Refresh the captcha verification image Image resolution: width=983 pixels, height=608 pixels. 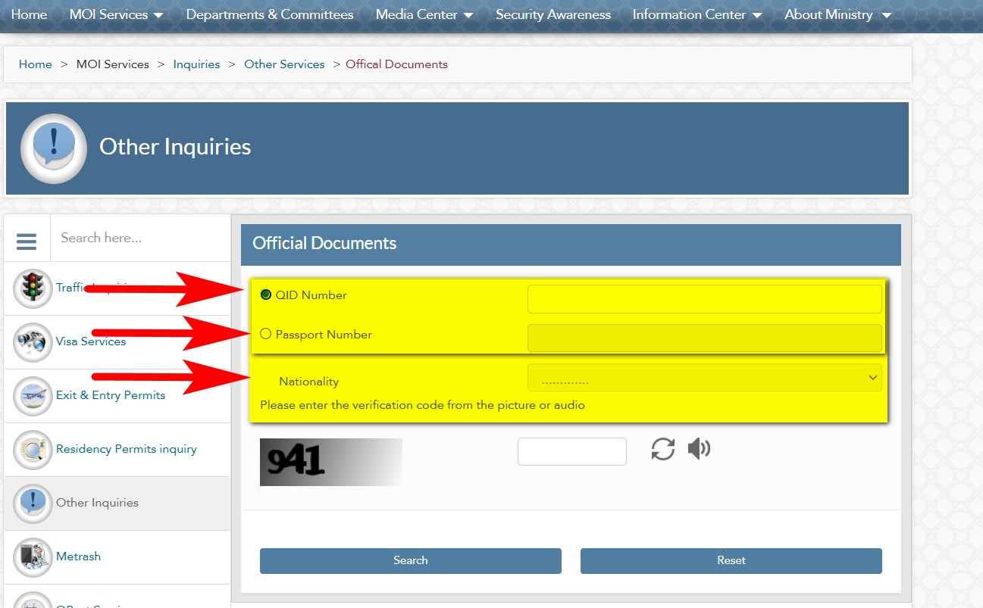(x=662, y=449)
